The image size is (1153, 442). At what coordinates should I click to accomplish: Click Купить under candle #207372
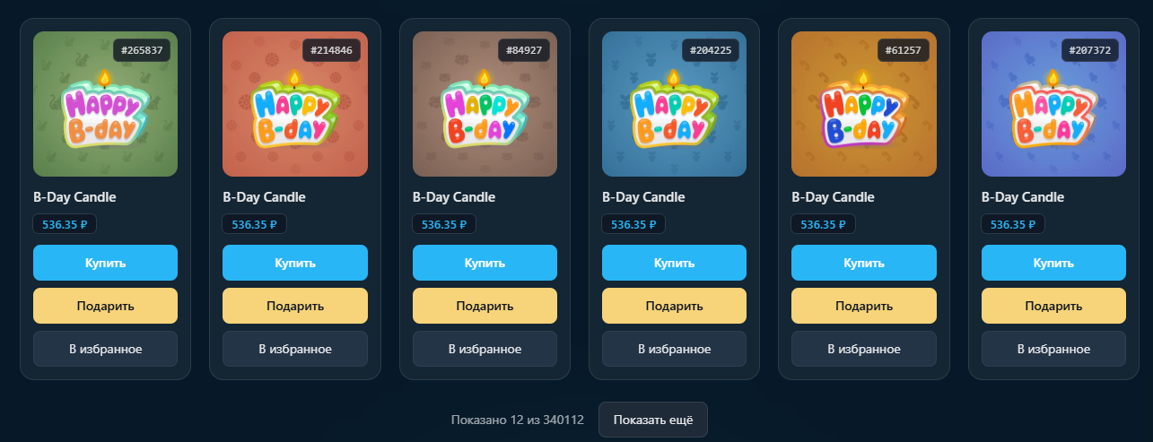(x=1053, y=263)
